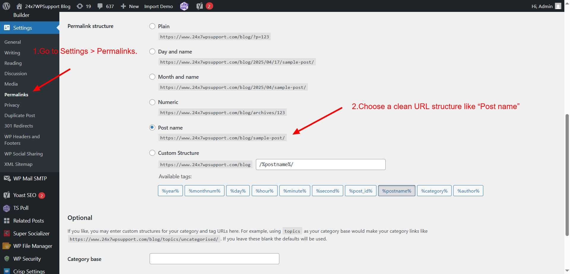Click the Plain ?p=123 sample URL

tap(214, 37)
